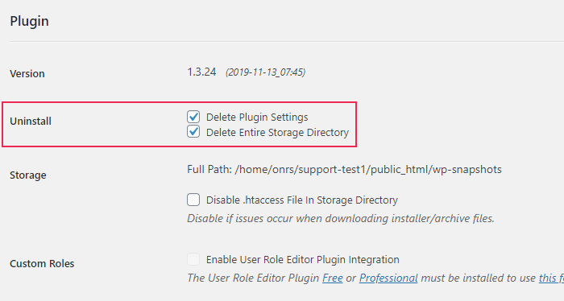Click the 'Enable User Role Editor Plugin Integration' label
The width and height of the screenshot is (564, 301).
[x=302, y=259]
